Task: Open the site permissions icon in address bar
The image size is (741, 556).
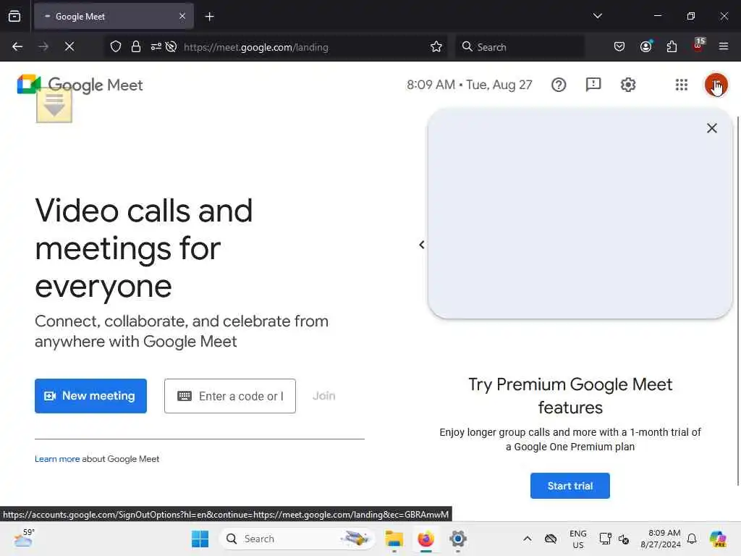Action: pos(156,47)
